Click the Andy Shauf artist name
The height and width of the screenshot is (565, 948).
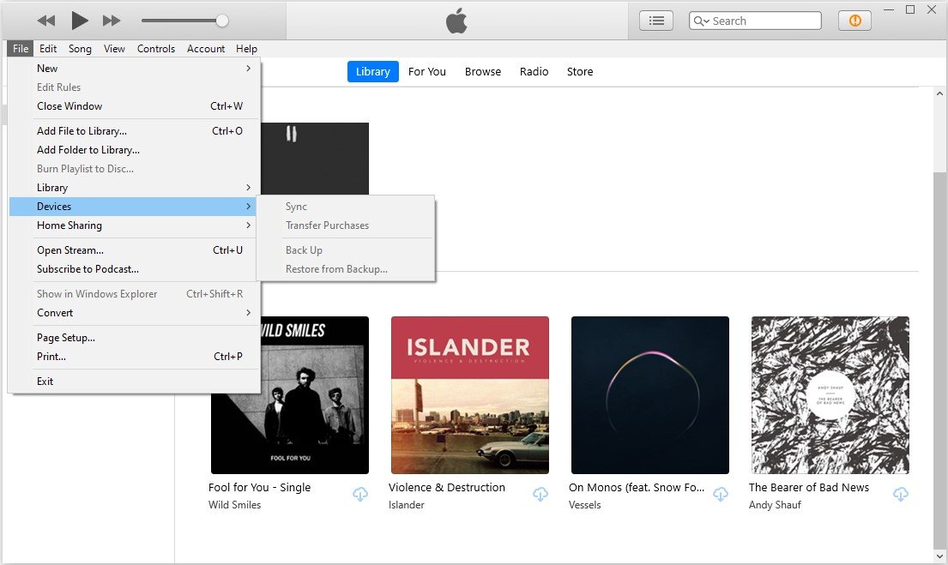click(x=775, y=505)
